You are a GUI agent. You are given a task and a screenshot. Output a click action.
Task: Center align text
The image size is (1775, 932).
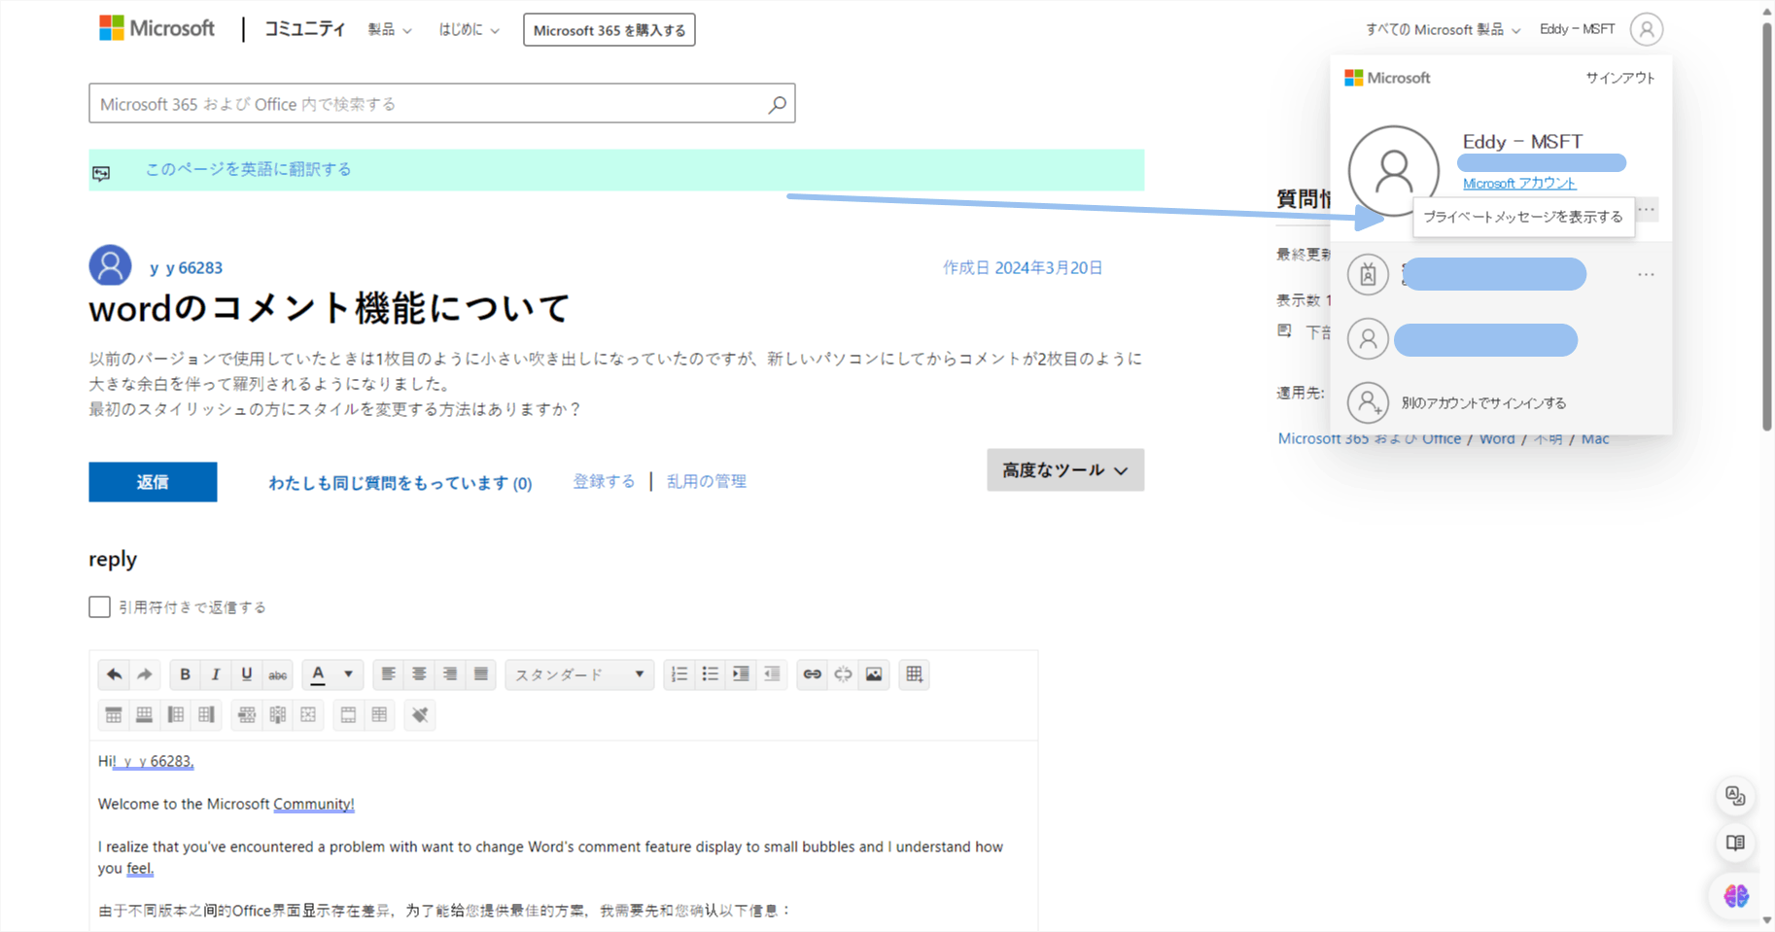coord(419,674)
